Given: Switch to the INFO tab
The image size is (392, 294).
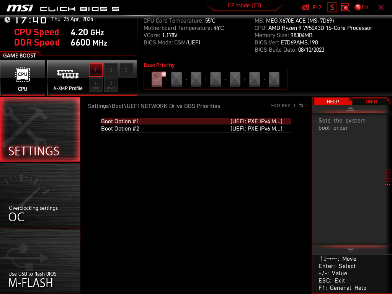Looking at the screenshot, I should coord(371,102).
